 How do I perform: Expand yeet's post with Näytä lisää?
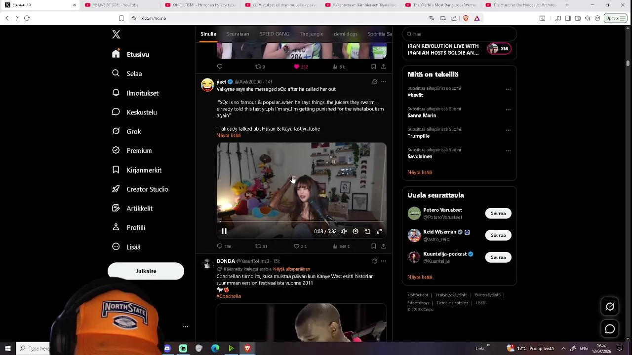coord(228,136)
